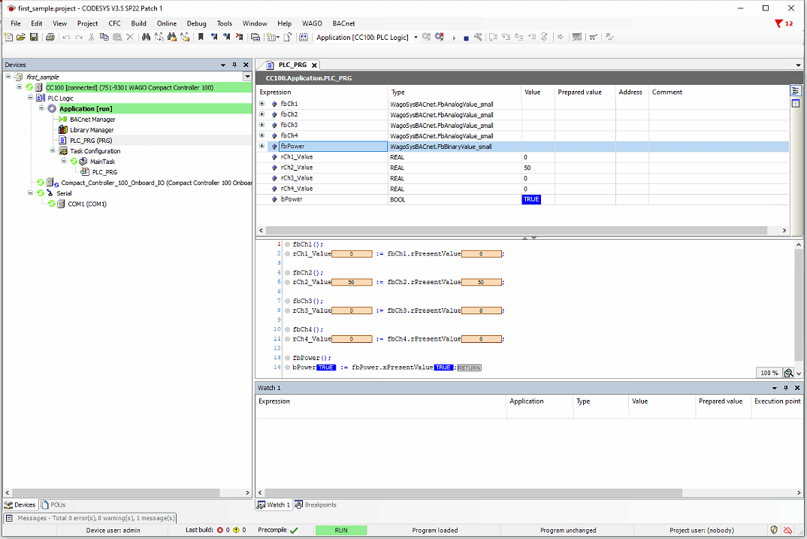Viewport: 807px width, 539px height.
Task: Click the Copy icon in toolbar
Action: tap(104, 37)
